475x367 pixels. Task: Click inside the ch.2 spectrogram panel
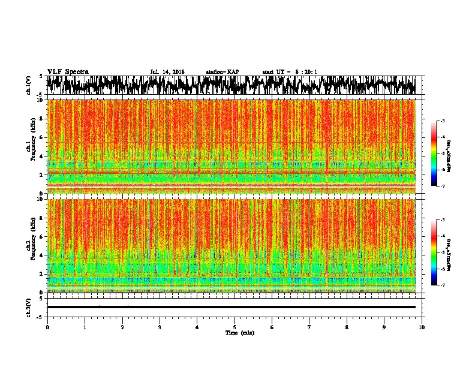coord(231,246)
